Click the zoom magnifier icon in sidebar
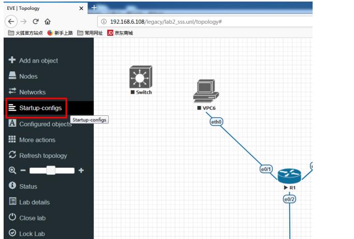The width and height of the screenshot is (354, 239). pyautogui.click(x=12, y=170)
